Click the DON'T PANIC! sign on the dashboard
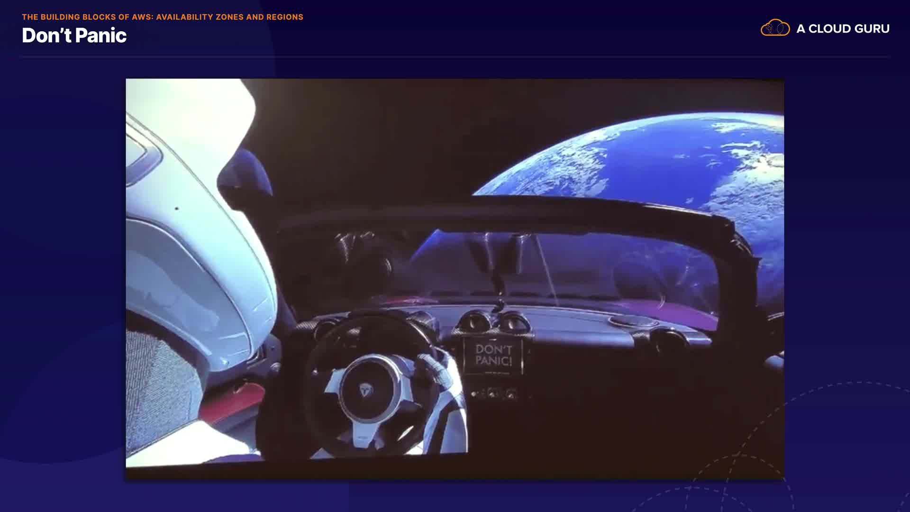Viewport: 910px width, 512px height. click(x=493, y=356)
